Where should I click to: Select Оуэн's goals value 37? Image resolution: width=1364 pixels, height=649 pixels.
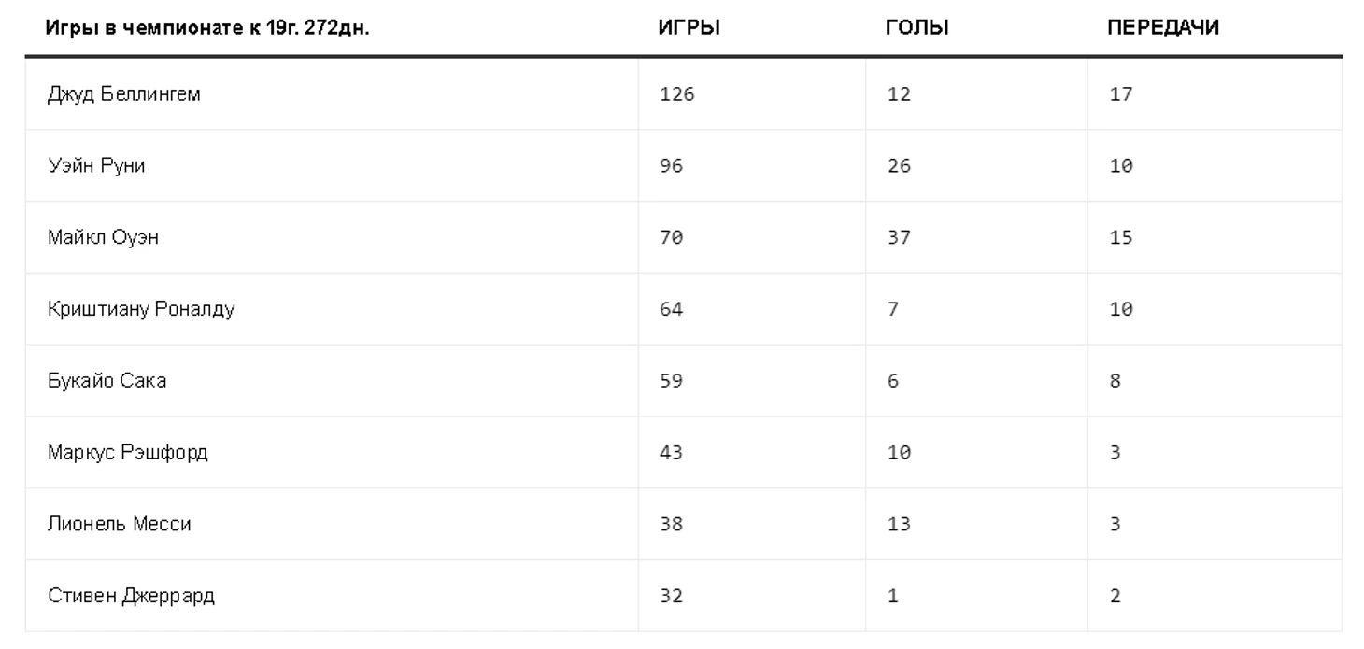899,237
